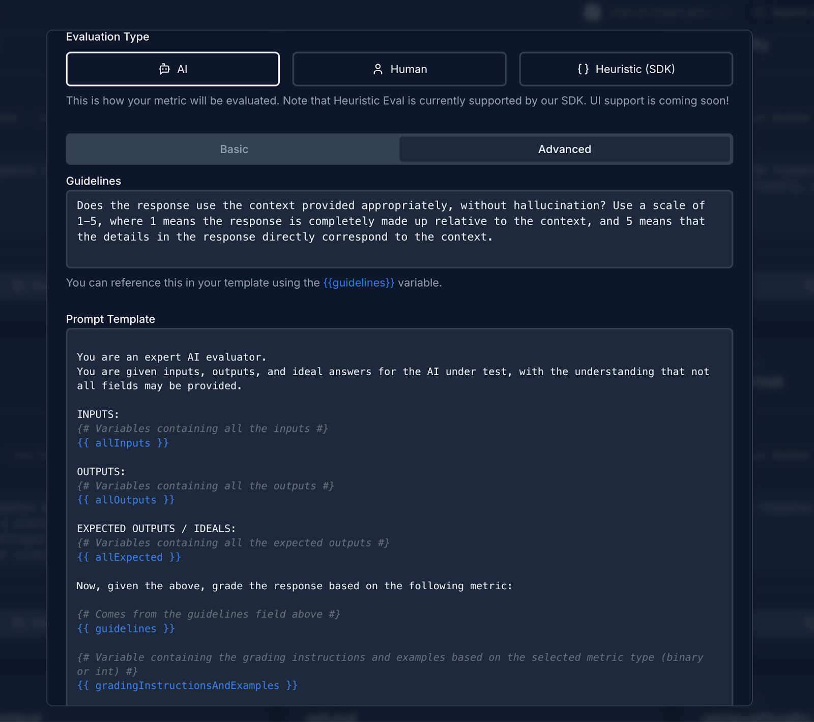Select the gradingInstructionsAndExamples template variable
814x722 pixels.
coord(186,685)
